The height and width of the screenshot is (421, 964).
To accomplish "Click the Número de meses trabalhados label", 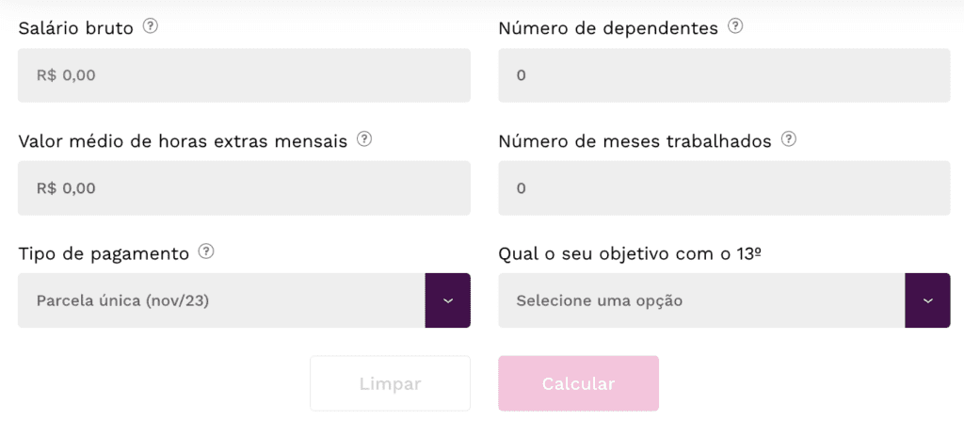I will click(635, 141).
